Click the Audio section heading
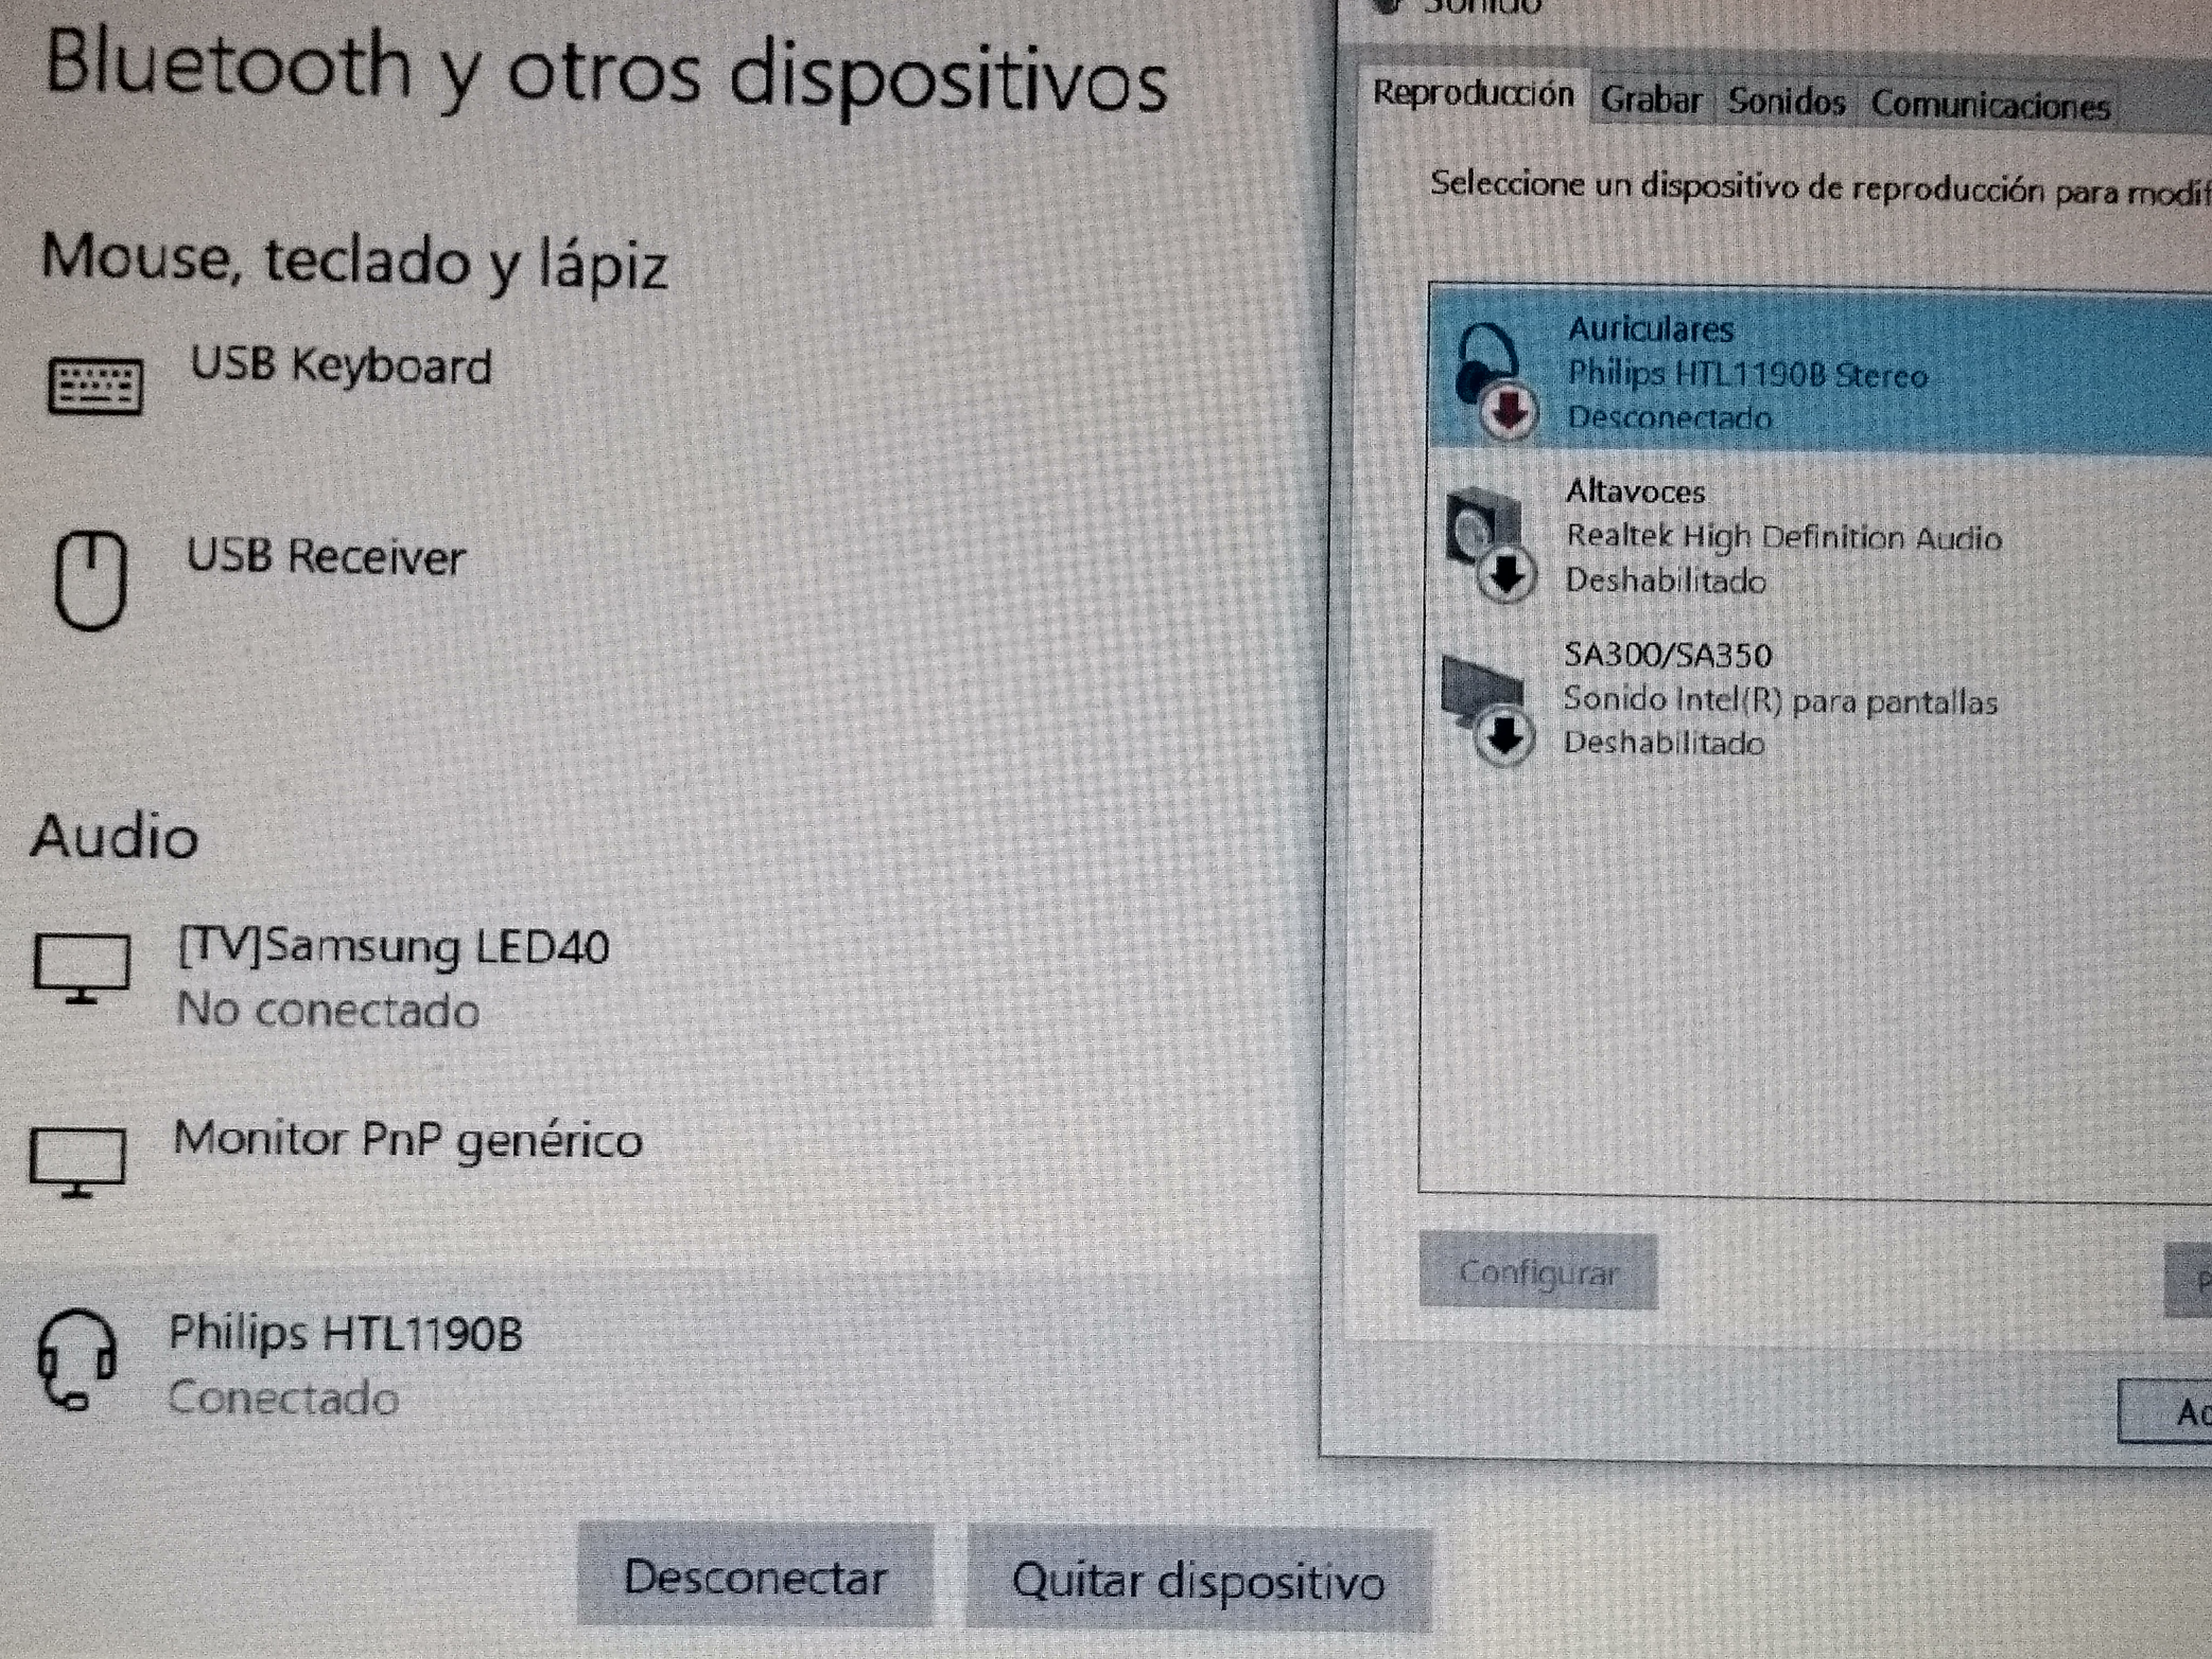 114,836
